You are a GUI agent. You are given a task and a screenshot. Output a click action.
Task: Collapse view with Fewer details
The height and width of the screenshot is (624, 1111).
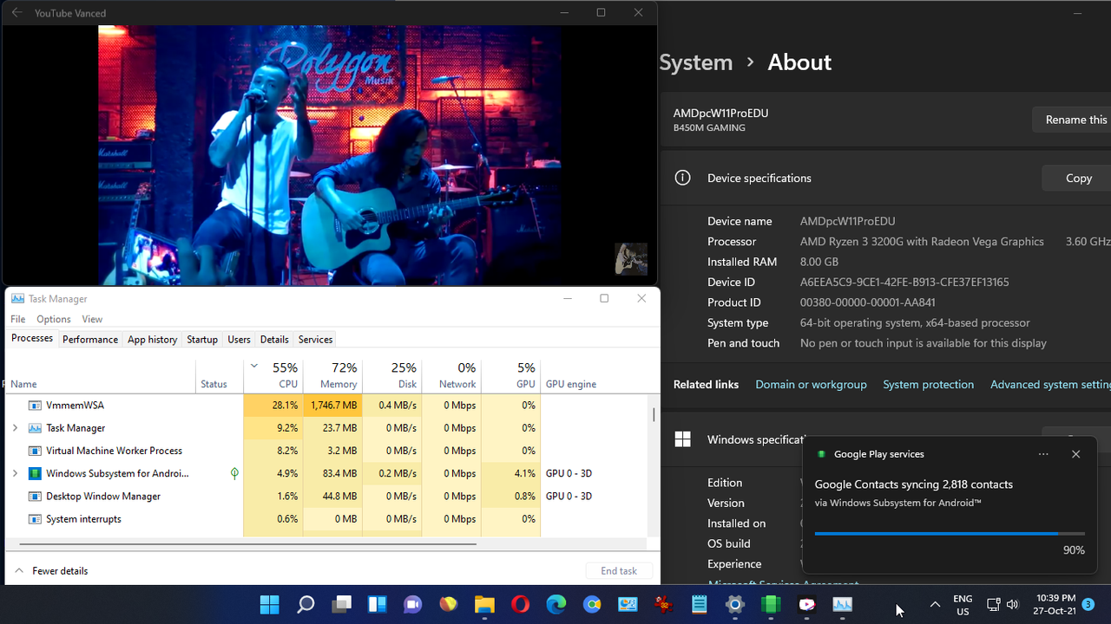(51, 571)
